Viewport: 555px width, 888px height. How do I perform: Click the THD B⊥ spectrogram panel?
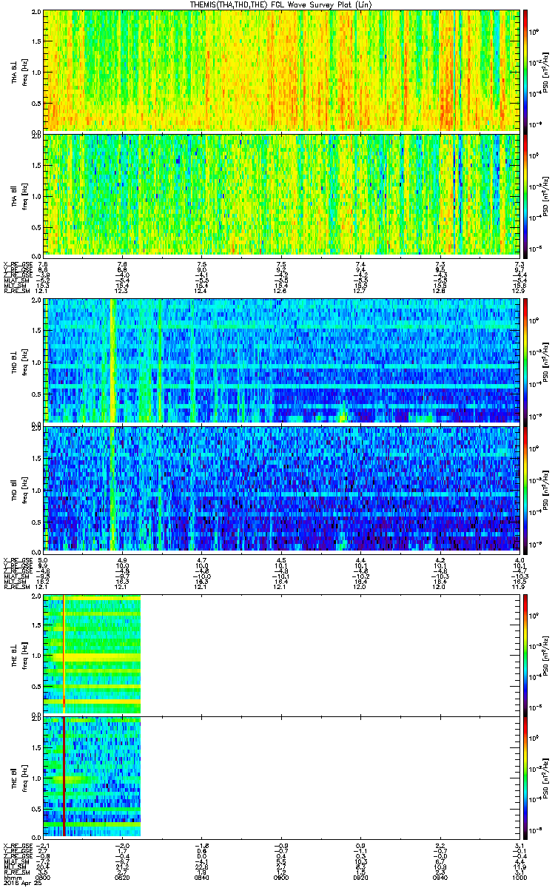pos(283,360)
